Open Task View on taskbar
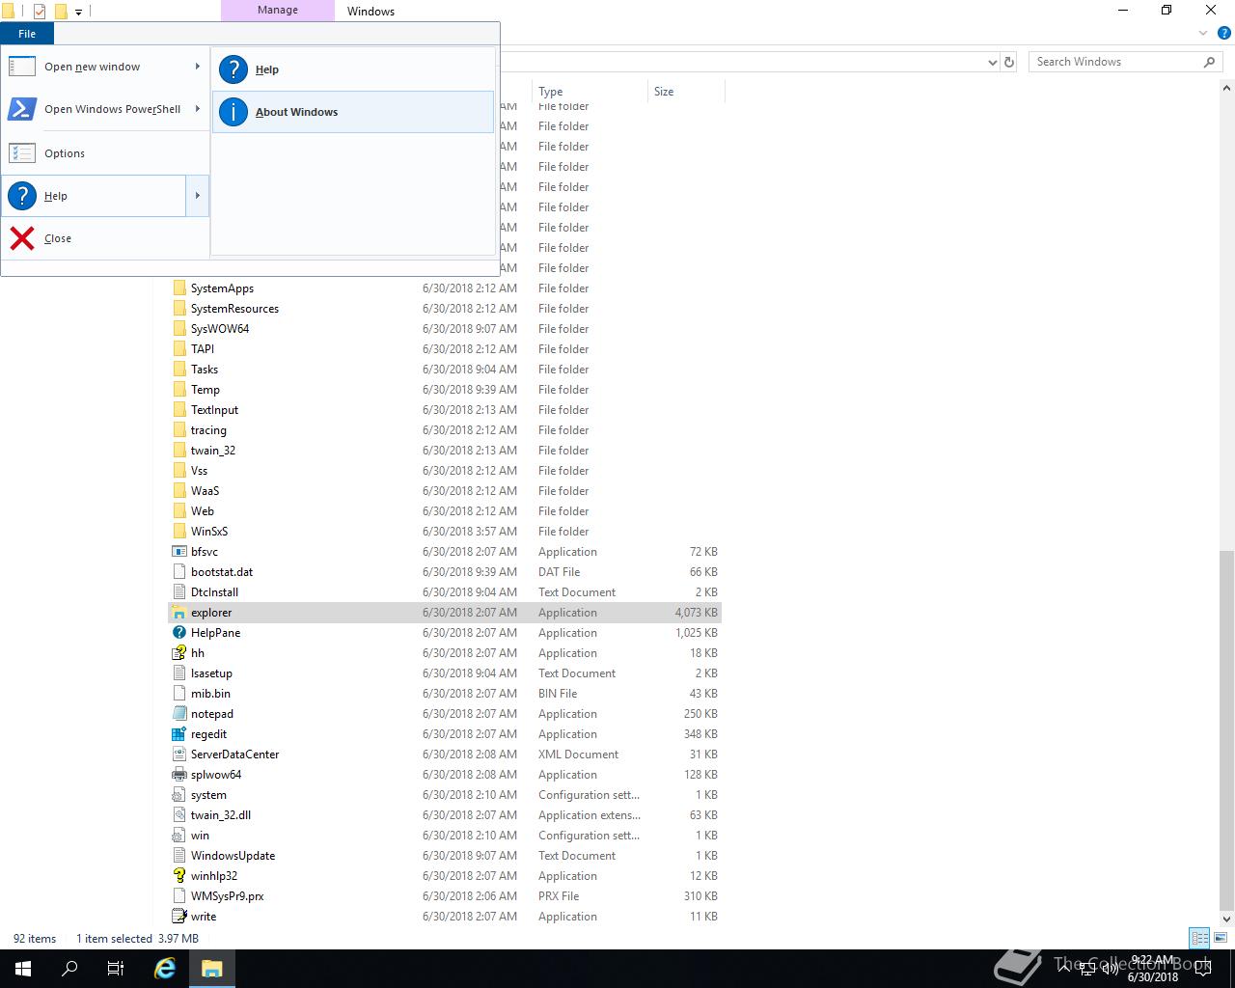The image size is (1235, 988). (x=116, y=969)
